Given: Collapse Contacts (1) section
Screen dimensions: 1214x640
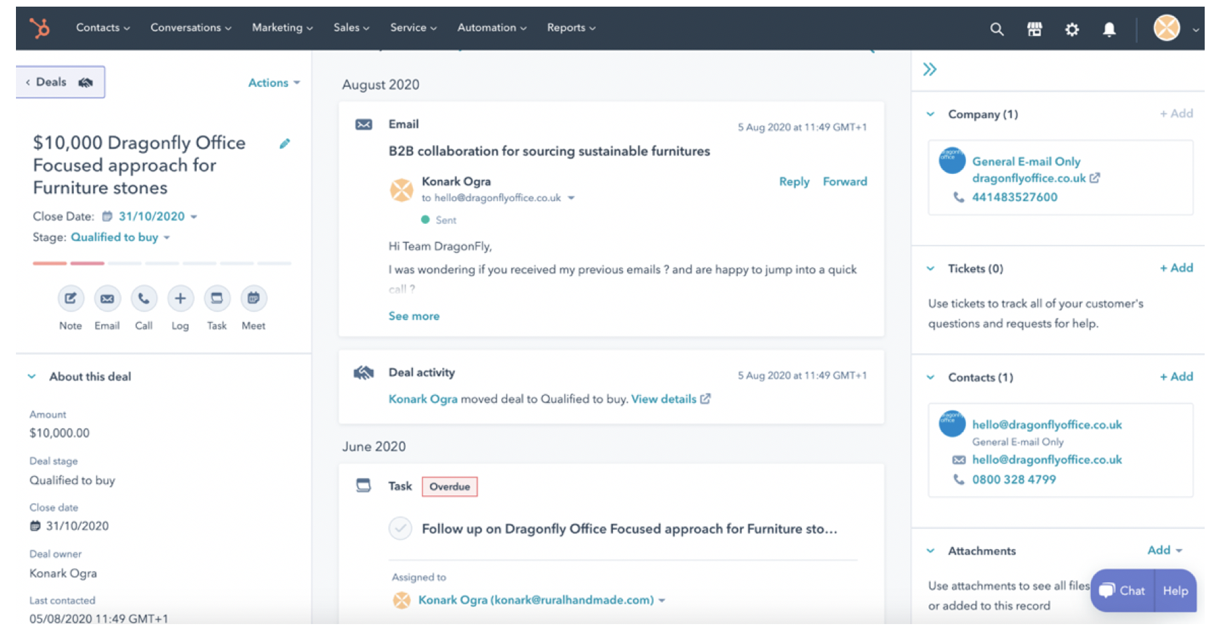Looking at the screenshot, I should (x=931, y=377).
